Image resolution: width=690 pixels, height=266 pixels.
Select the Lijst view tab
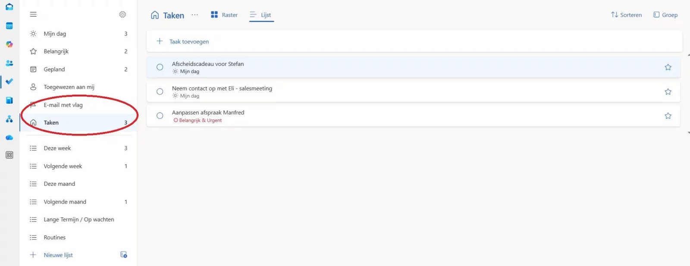[261, 15]
